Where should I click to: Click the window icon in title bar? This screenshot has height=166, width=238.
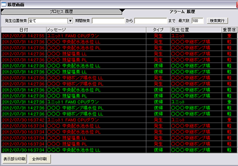point(3,4)
